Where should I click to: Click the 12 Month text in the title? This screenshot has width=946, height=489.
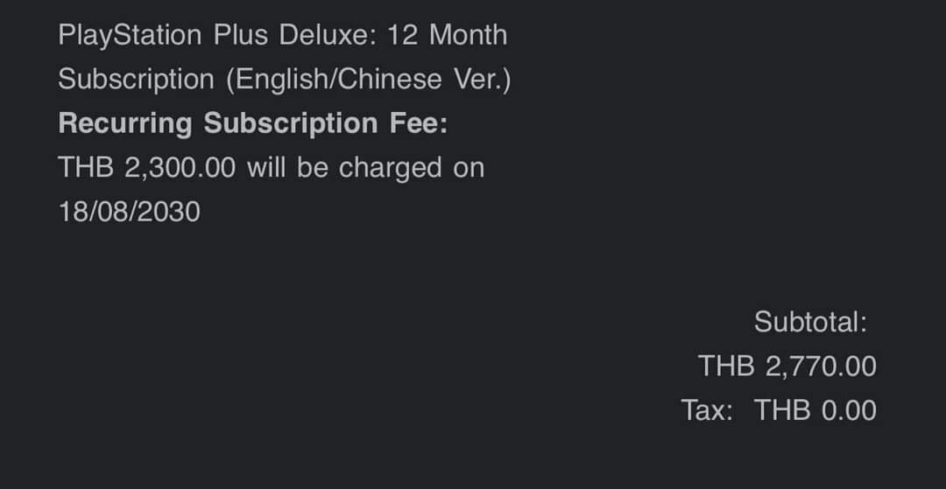tap(447, 35)
